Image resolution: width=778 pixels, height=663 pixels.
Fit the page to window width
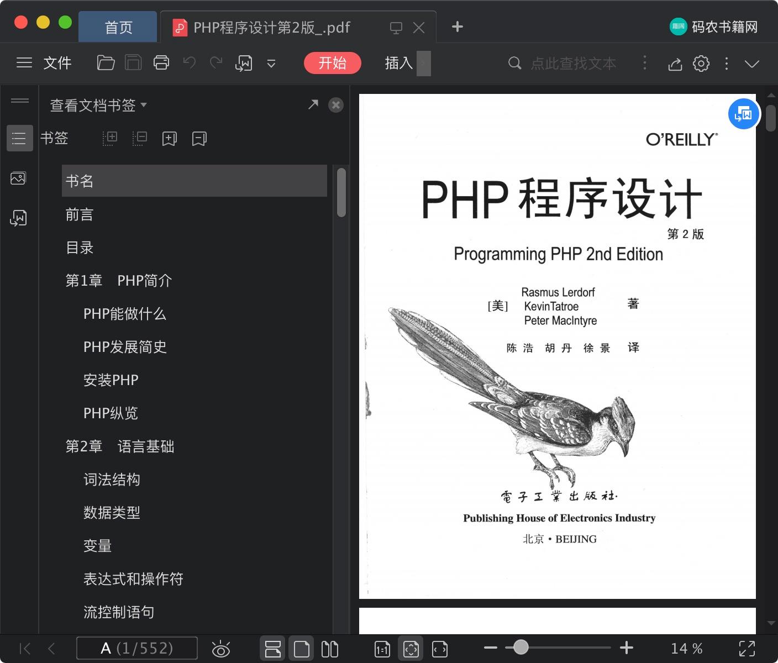click(x=440, y=649)
